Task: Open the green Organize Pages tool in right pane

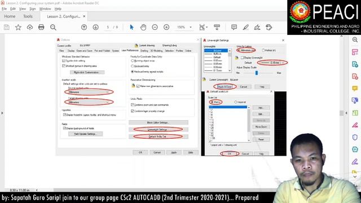Action: [x=355, y=113]
